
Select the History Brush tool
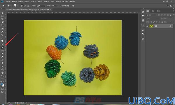[2, 44]
